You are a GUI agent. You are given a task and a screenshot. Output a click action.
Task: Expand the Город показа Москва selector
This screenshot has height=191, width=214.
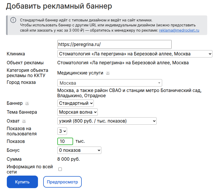[x=109, y=83]
